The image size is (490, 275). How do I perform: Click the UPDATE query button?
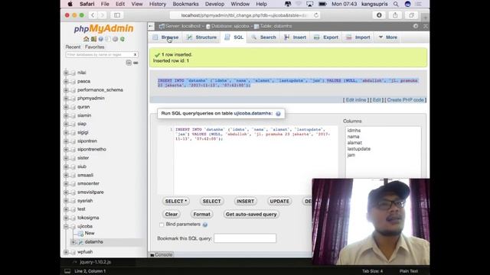tap(279, 202)
